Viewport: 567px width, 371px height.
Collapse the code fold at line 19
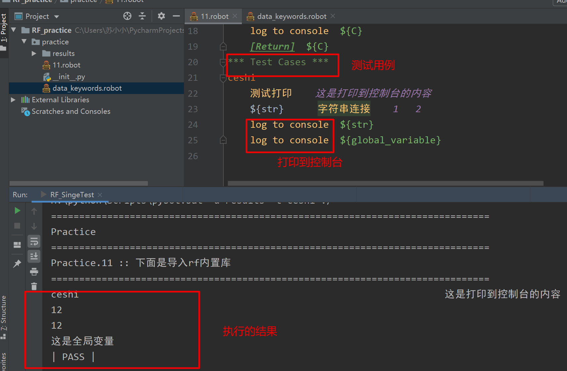click(x=223, y=46)
